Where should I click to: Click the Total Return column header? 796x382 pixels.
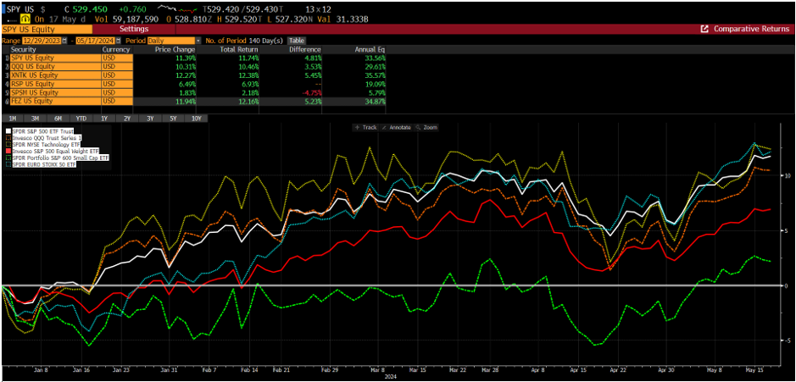coord(238,50)
